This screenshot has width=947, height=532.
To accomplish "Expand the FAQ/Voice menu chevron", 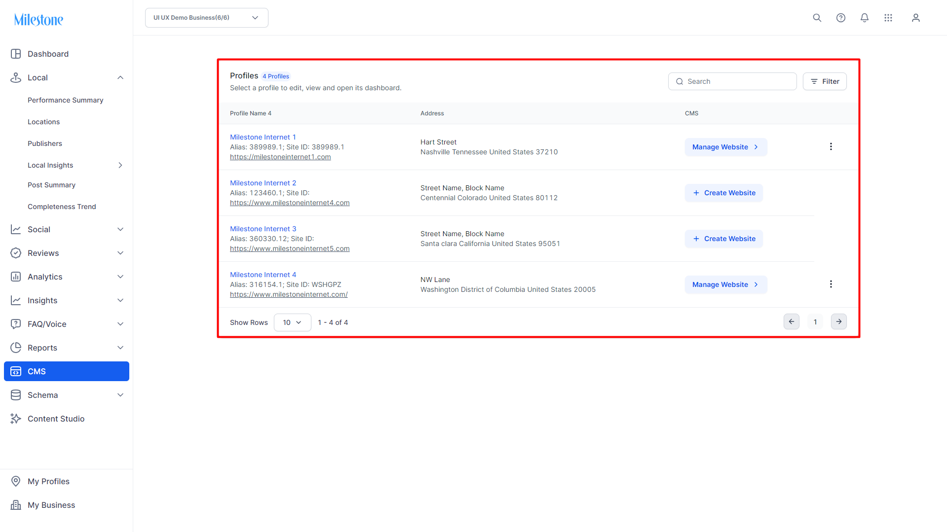I will (x=120, y=324).
